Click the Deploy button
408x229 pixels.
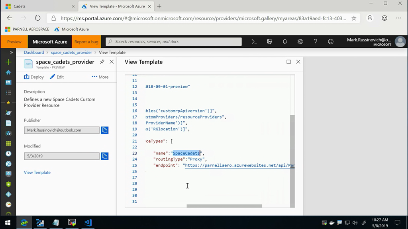(x=34, y=77)
